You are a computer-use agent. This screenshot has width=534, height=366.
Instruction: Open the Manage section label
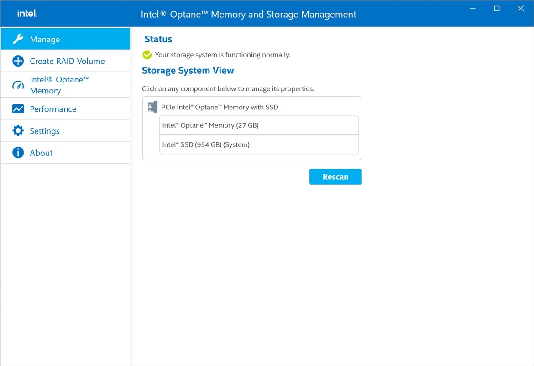(x=45, y=40)
